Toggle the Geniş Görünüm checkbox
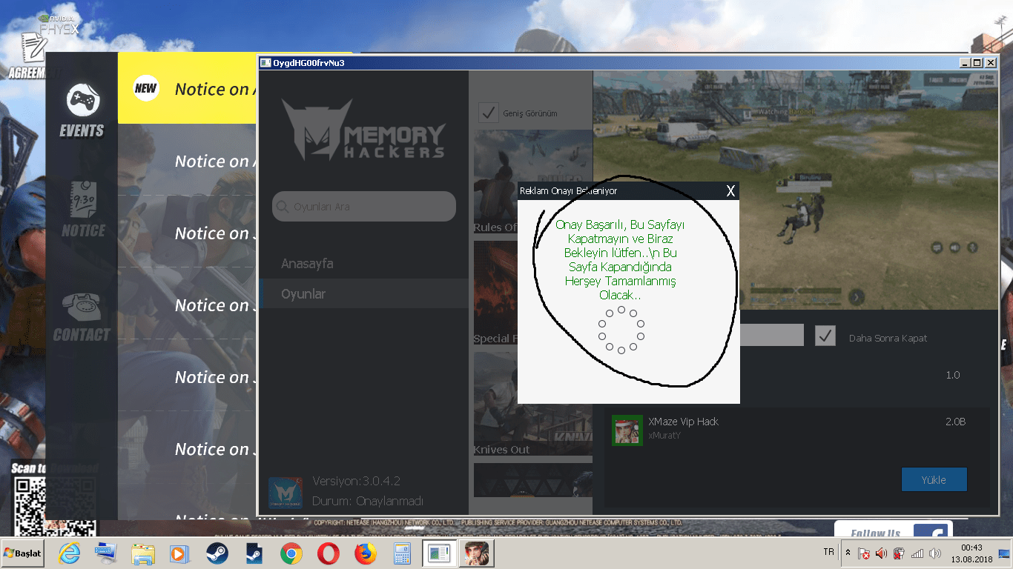This screenshot has width=1013, height=569. pos(488,113)
